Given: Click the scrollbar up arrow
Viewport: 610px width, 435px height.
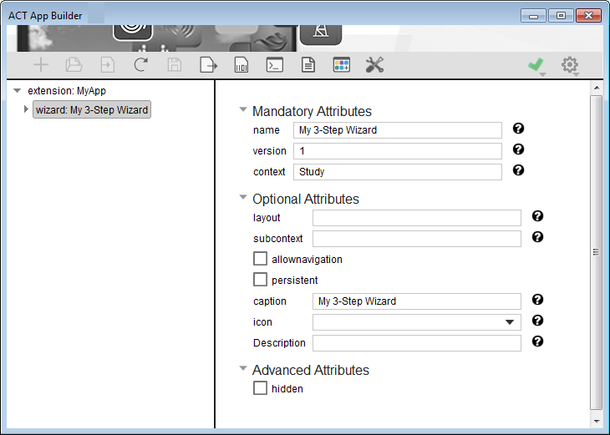Looking at the screenshot, I should [x=597, y=88].
